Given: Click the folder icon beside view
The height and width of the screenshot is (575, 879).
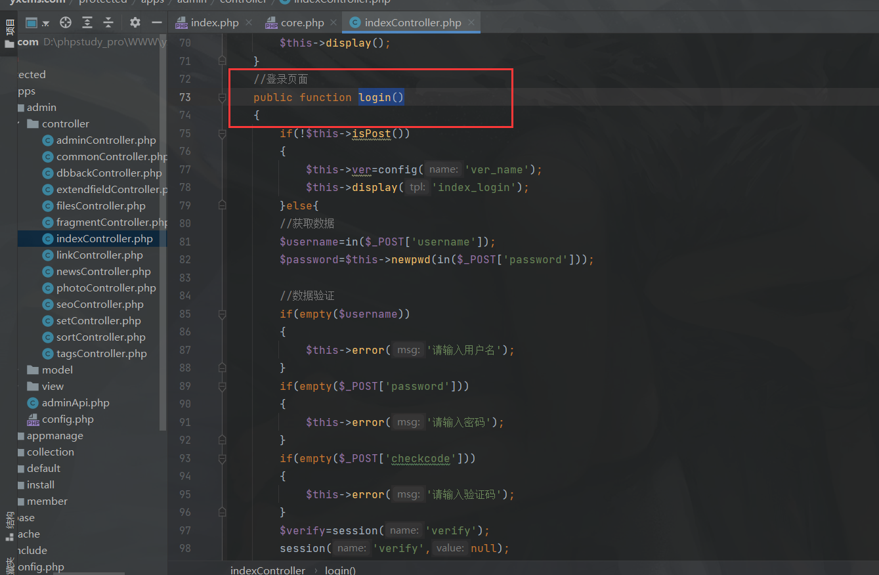Looking at the screenshot, I should pos(33,386).
